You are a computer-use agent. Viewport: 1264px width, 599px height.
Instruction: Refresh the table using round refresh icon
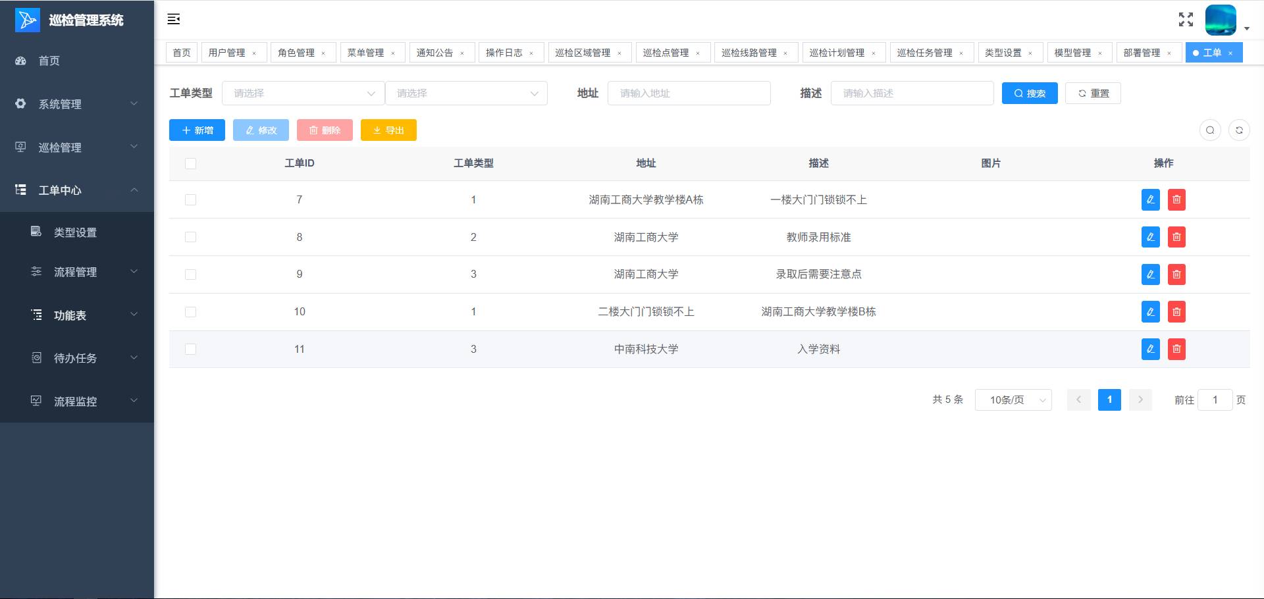1239,130
